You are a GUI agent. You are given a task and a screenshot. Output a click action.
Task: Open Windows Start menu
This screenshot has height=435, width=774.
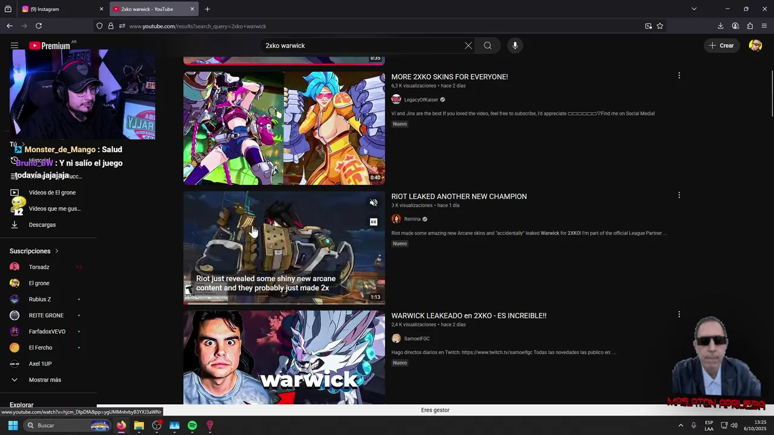[13, 425]
